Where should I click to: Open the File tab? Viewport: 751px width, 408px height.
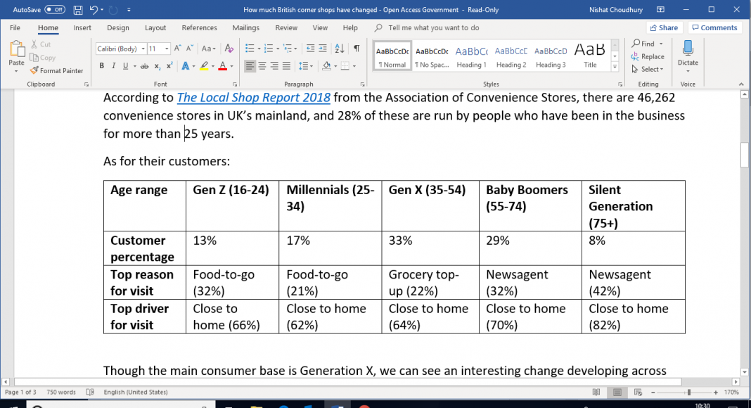15,27
